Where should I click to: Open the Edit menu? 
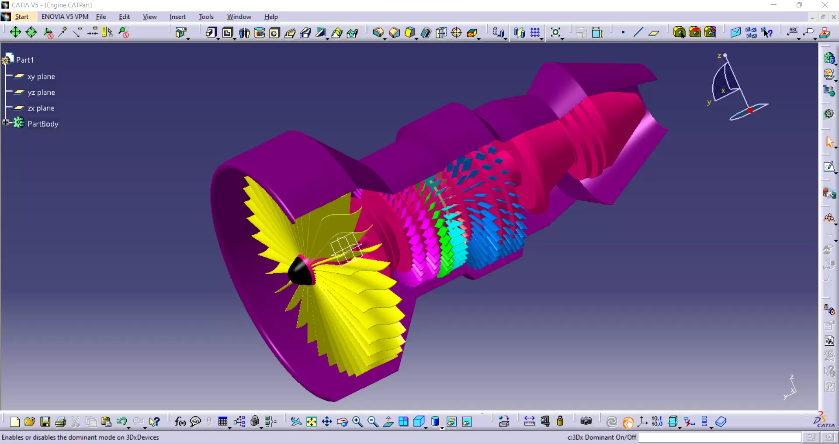click(125, 17)
